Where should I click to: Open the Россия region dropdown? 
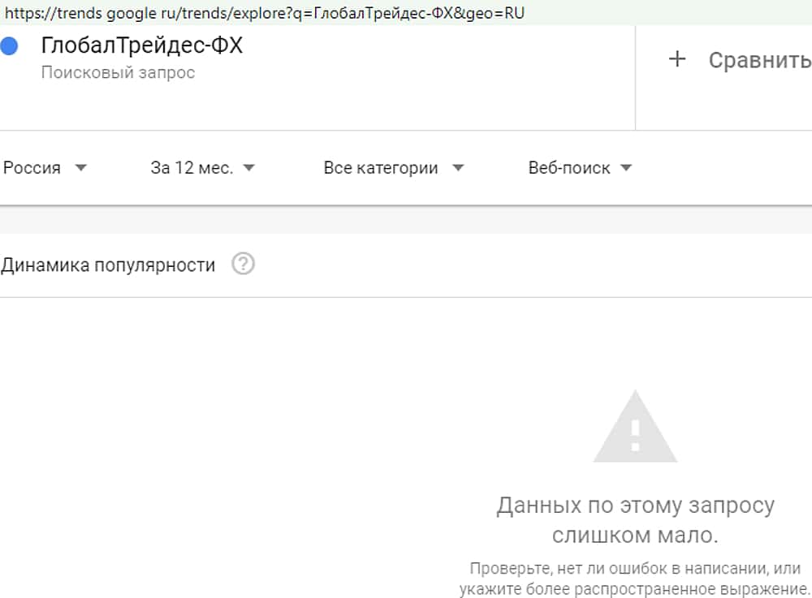[x=45, y=168]
